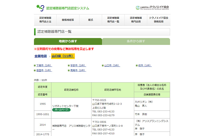
Task: Open the 山口市（3件） city link
Action: coord(112,65)
